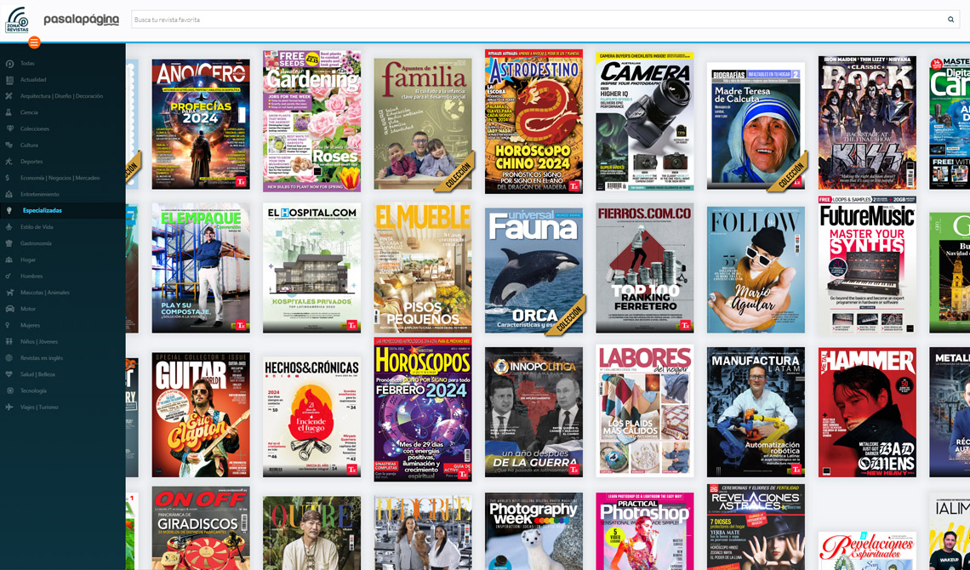Open Hechos&Crónicas Enciende el fuego cover

click(311, 417)
